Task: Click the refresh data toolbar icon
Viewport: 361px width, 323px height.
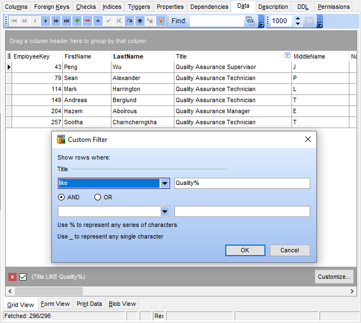Action: pyautogui.click(x=129, y=21)
